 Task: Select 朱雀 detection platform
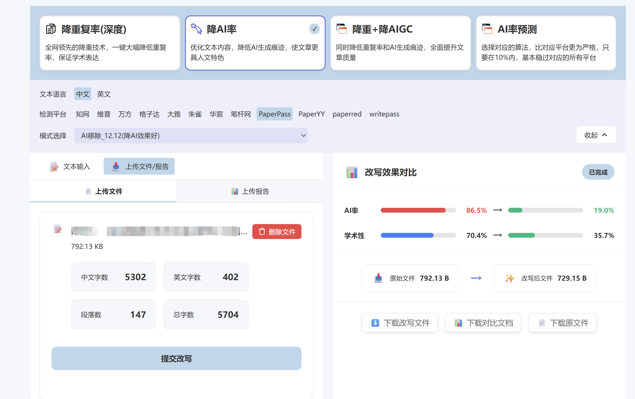pyautogui.click(x=195, y=114)
